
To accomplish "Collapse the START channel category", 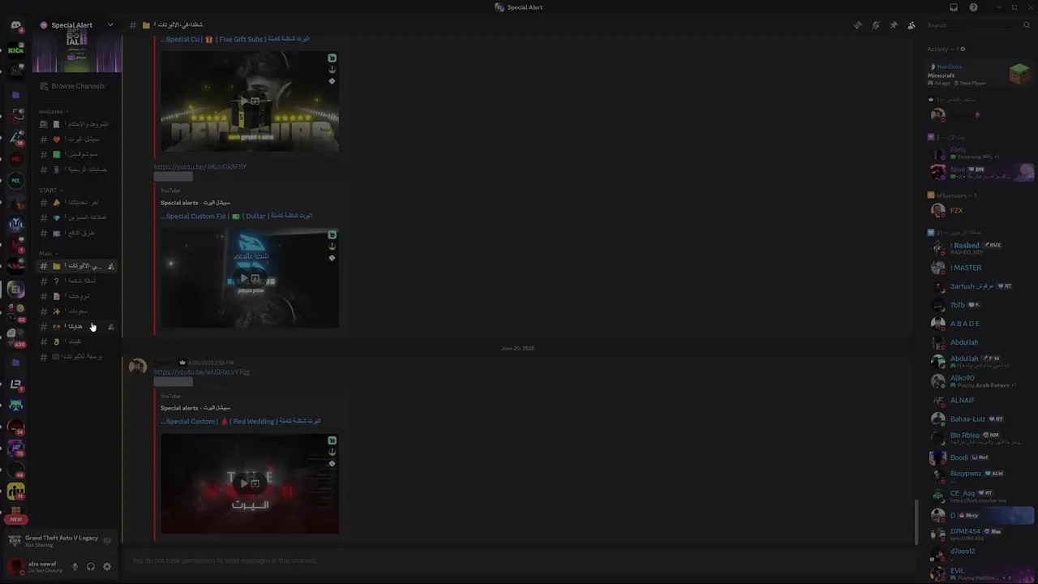I will 49,190.
